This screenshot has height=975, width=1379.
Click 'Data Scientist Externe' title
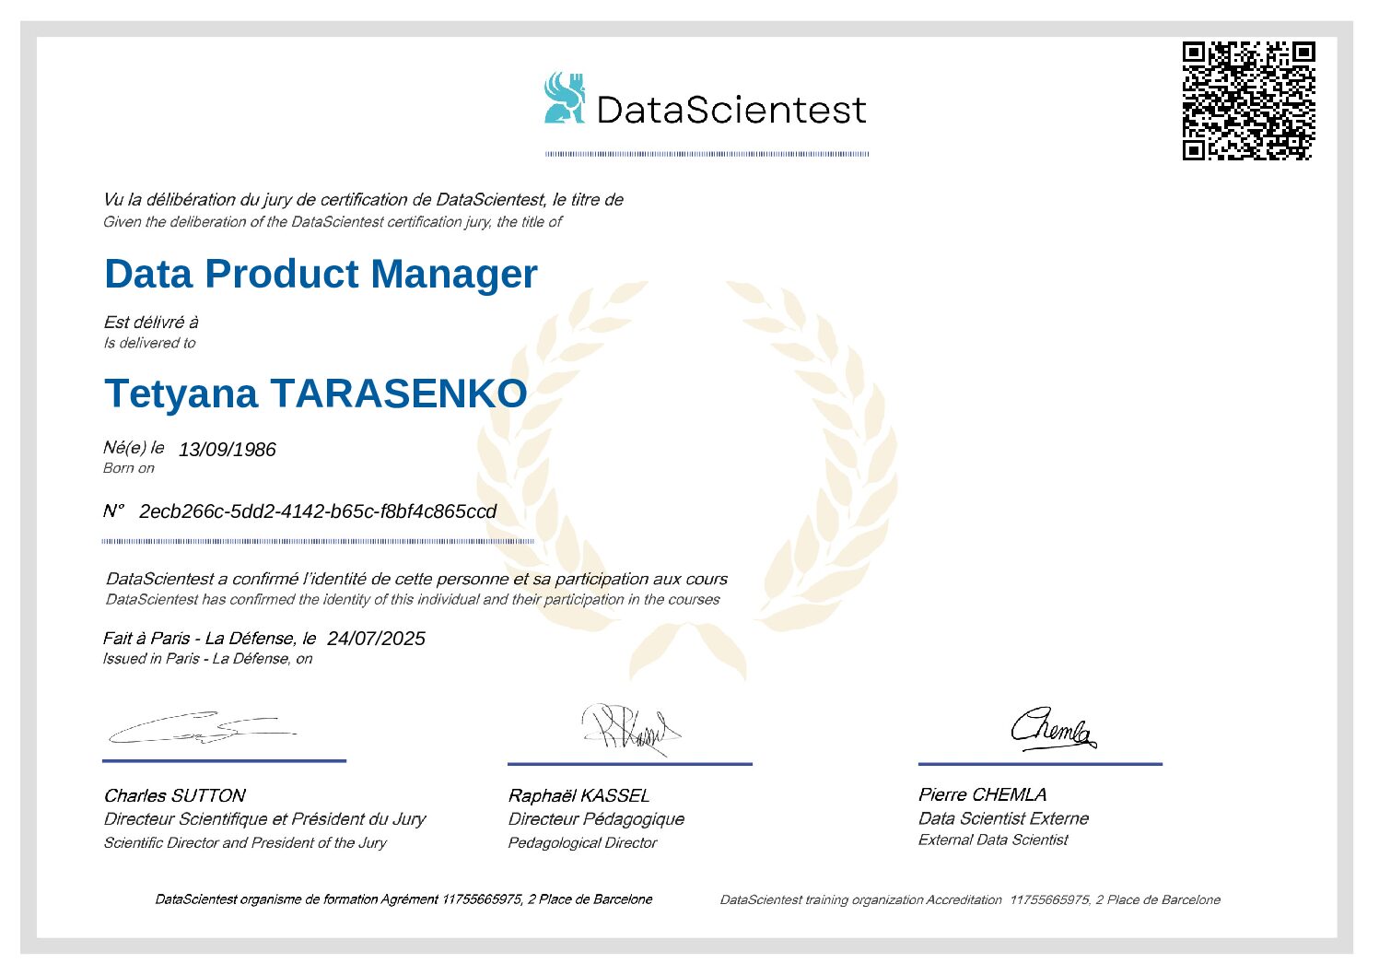1003,818
